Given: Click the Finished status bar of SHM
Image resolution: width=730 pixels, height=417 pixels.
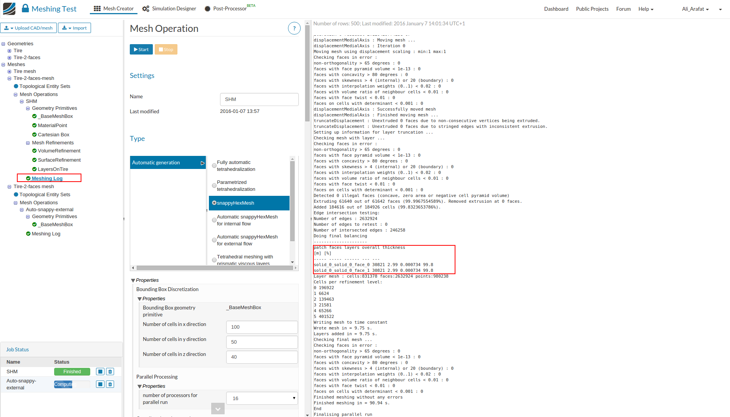Looking at the screenshot, I should click(x=72, y=371).
